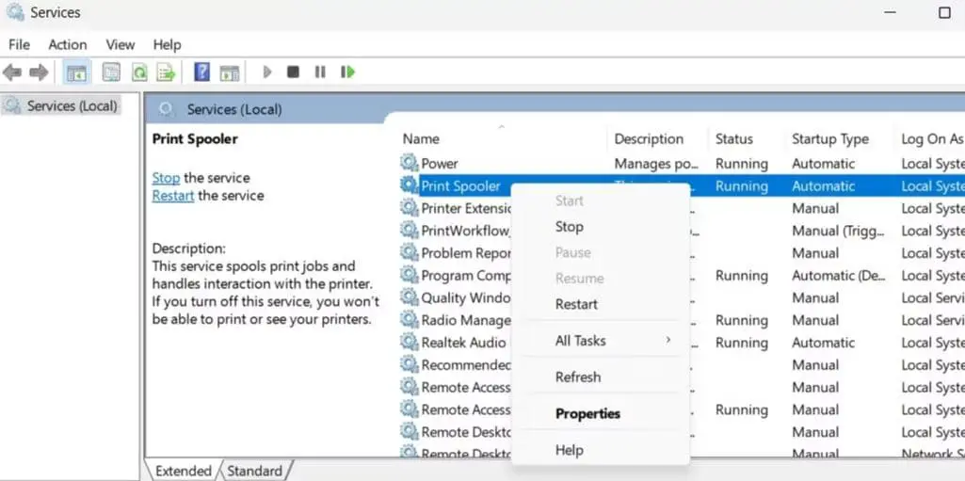Switch to the Standard tab

(254, 471)
